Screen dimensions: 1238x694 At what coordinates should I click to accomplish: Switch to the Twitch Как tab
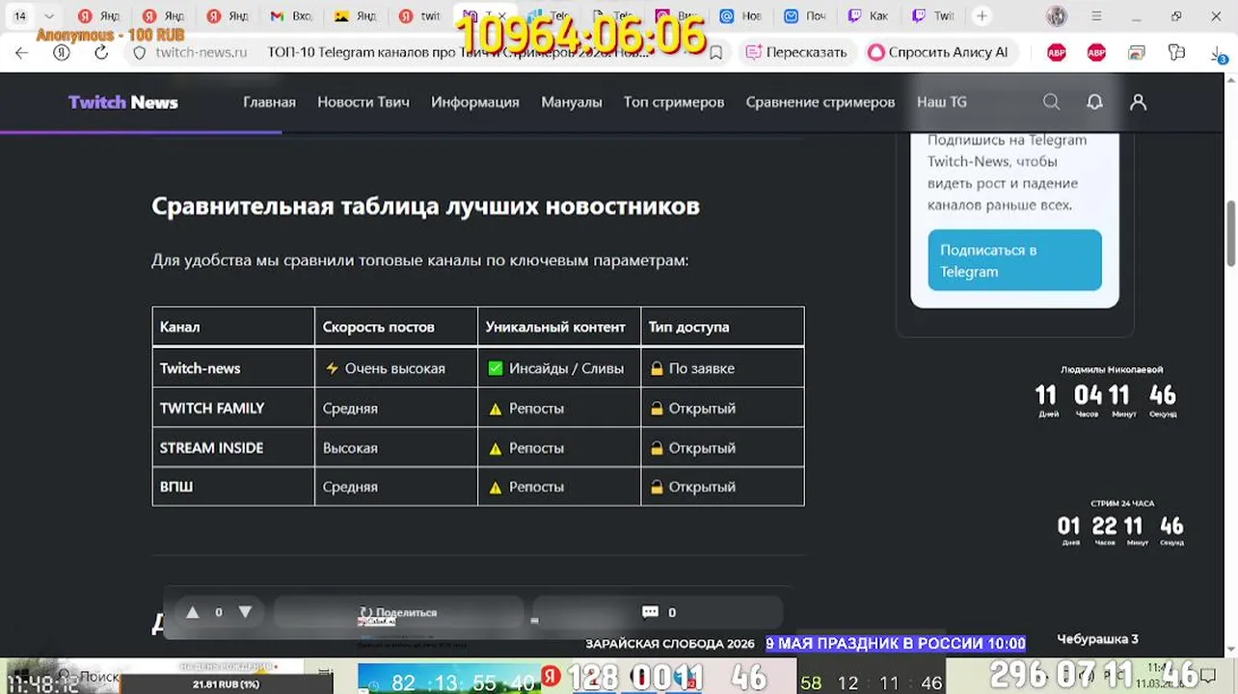869,15
